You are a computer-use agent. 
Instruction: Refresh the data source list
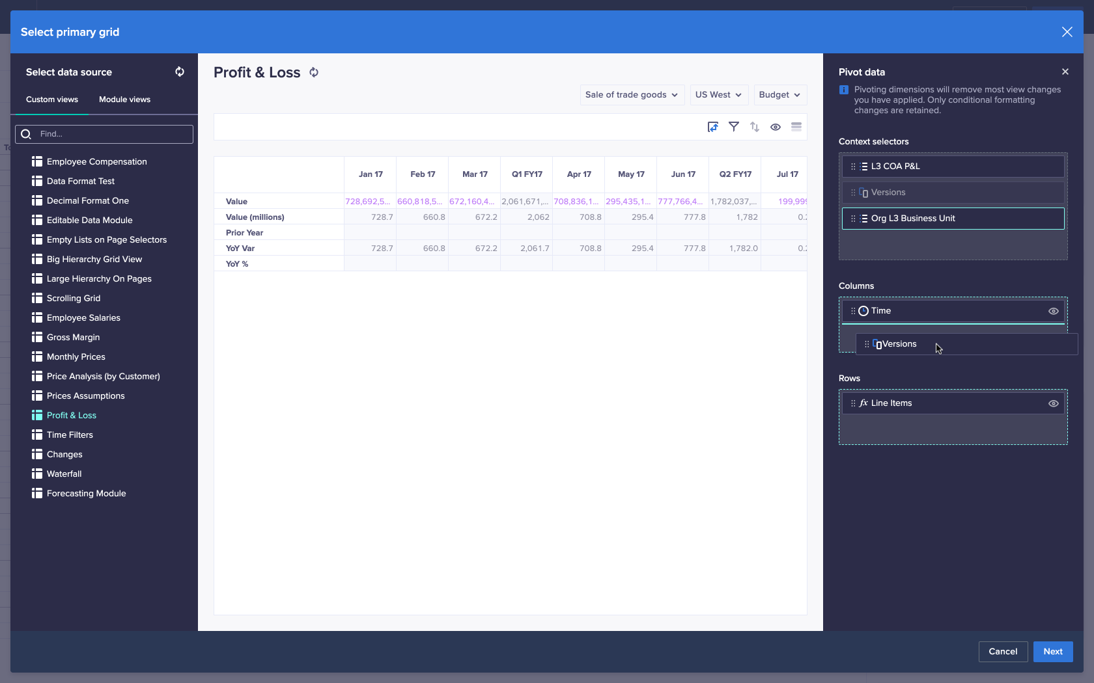pos(180,72)
